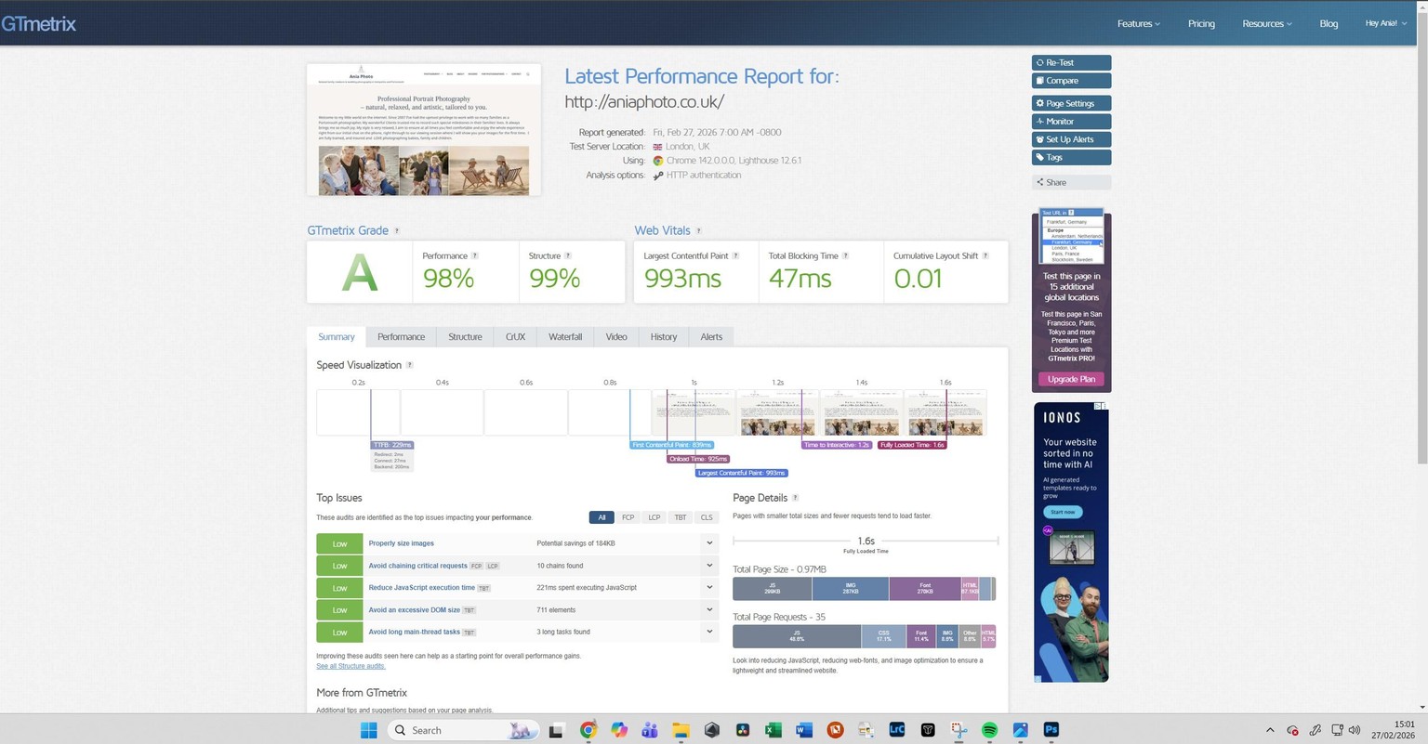Click the help icon beside Web Vitals

coord(698,231)
